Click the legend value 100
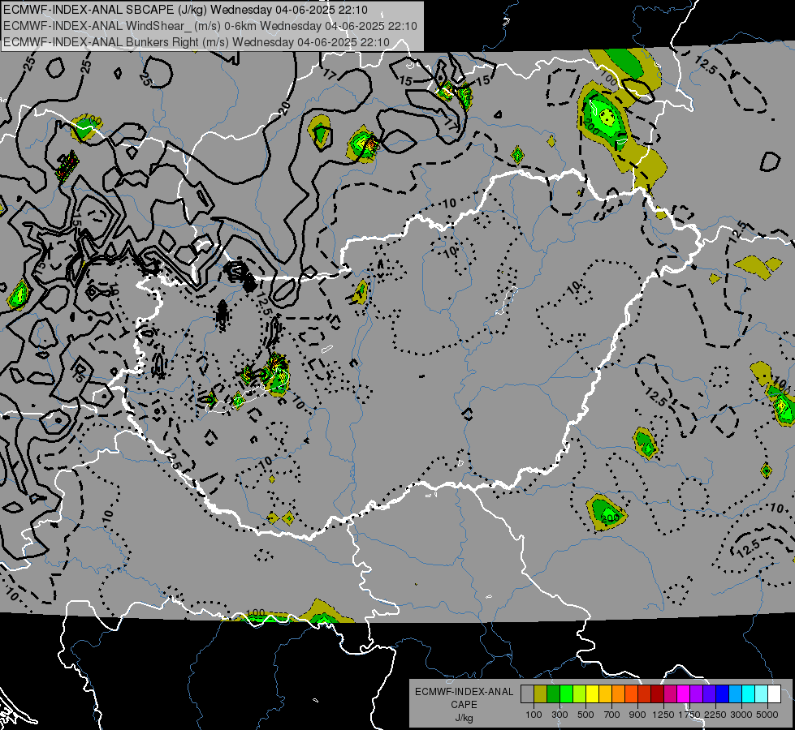This screenshot has width=795, height=730. coord(534,715)
